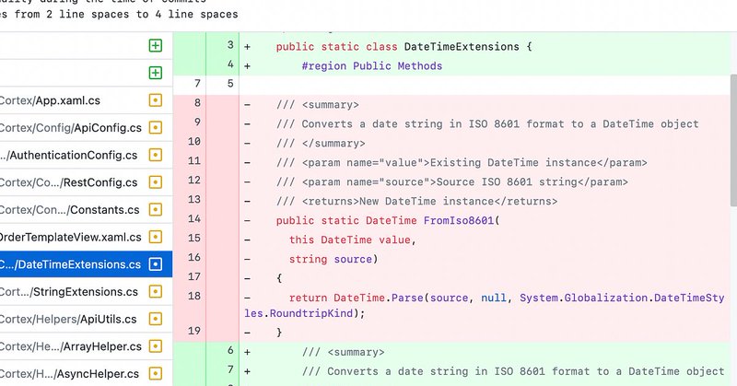Open StringExtensions.cs diff
The image size is (737, 386).
click(86, 291)
